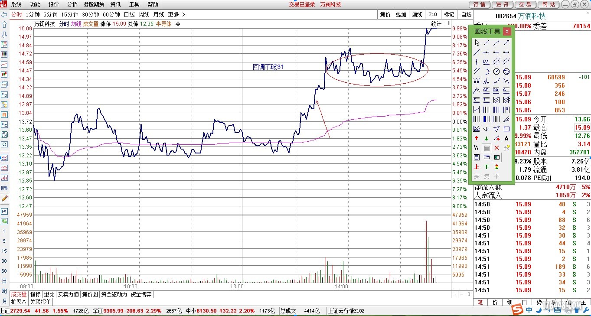
Task: Click the -自选 button
Action: tap(465, 14)
